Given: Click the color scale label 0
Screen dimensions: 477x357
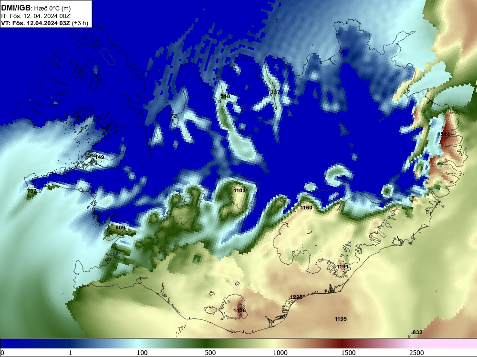Looking at the screenshot, I should coord(3,353).
